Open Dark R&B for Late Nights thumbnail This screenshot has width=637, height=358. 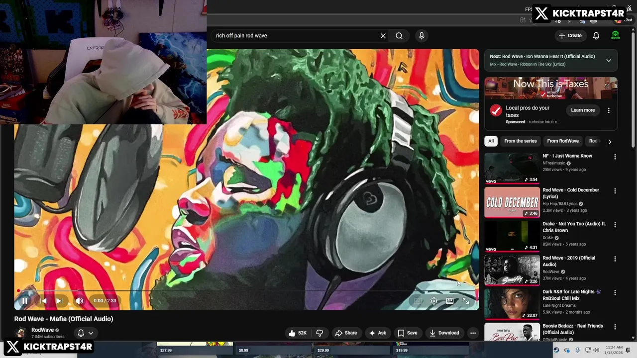[x=512, y=304]
